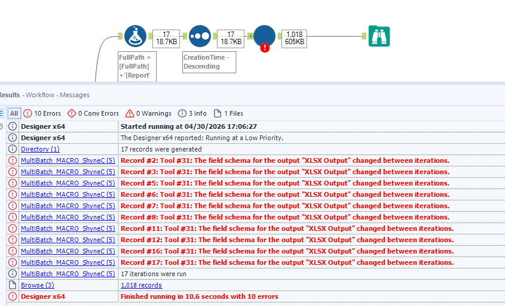Image resolution: width=505 pixels, height=306 pixels.
Task: Click the info icon on the Directory (1) row
Action: (13, 149)
